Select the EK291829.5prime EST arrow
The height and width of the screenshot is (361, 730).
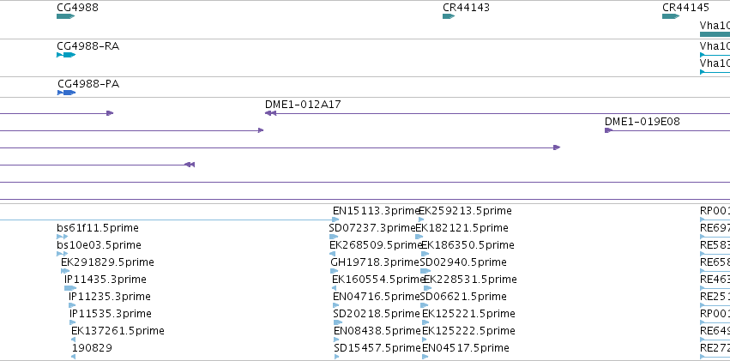[x=65, y=271]
